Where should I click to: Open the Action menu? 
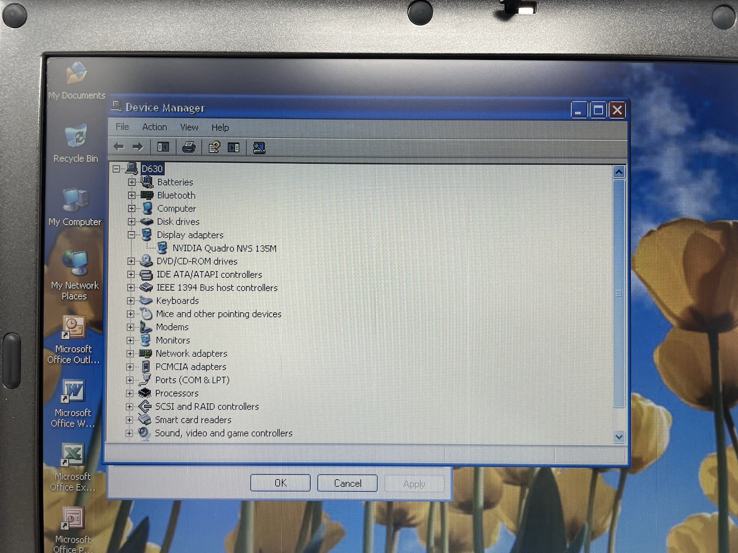(155, 127)
